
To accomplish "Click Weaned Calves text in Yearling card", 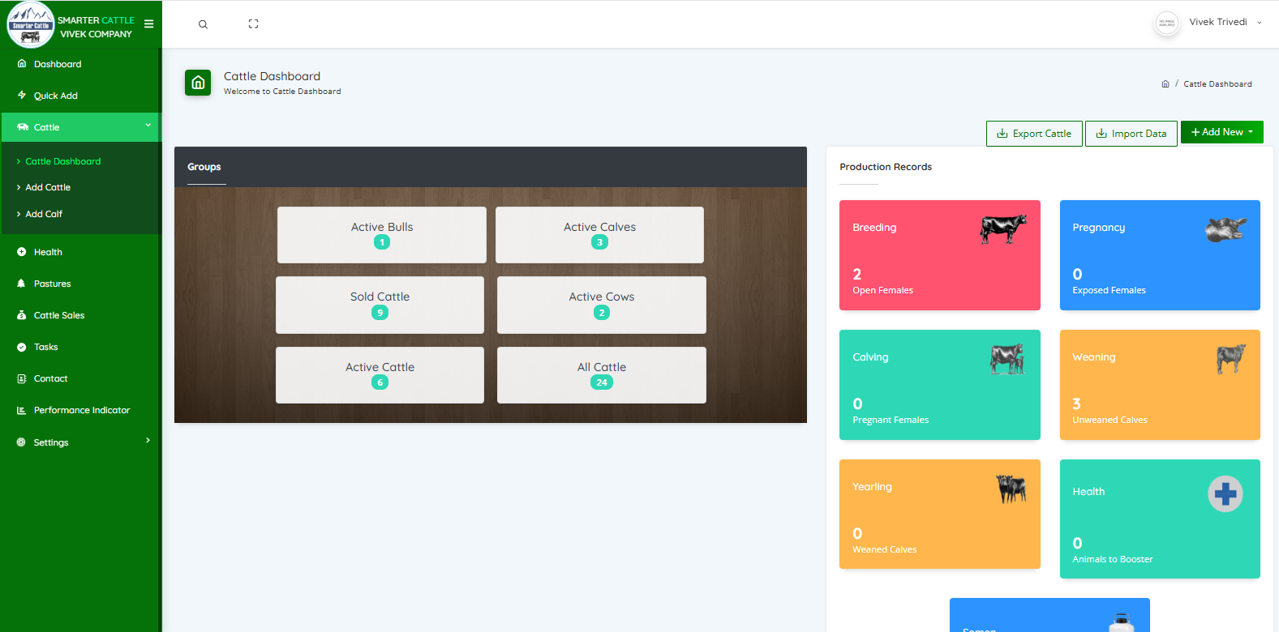I will tap(884, 549).
